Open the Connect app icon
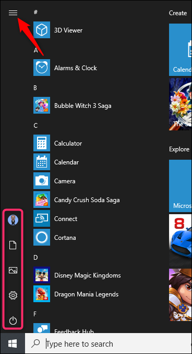This screenshot has width=192, height=354. coord(42,218)
